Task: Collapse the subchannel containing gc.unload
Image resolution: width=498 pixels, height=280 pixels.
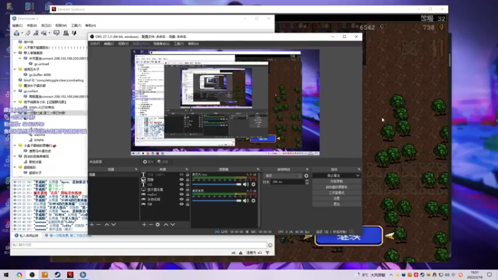Action: tap(20, 58)
